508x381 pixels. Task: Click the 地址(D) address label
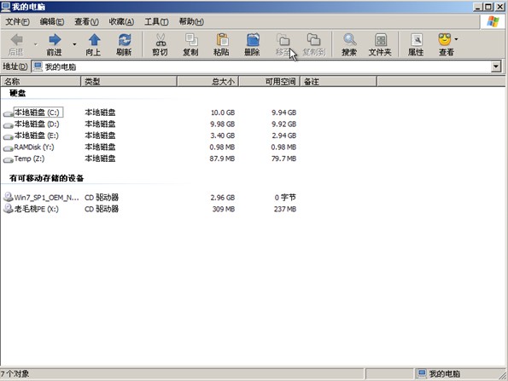tap(15, 66)
